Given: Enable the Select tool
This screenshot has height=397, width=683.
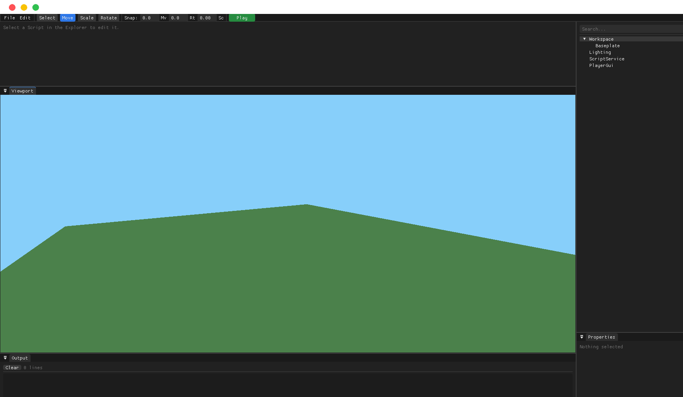Looking at the screenshot, I should (47, 18).
